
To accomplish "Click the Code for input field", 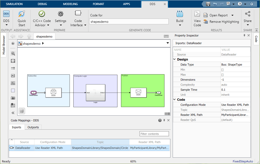I will pyautogui.click(x=129, y=21).
